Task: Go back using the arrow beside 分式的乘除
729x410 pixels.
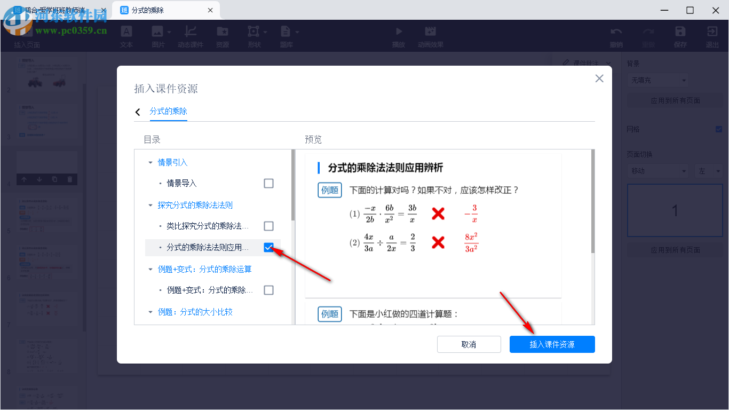Action: [x=138, y=112]
